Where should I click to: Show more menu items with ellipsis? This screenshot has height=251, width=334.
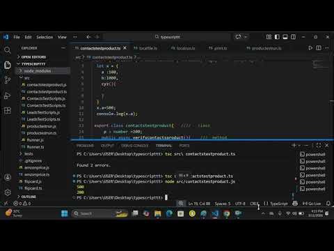click(x=75, y=37)
